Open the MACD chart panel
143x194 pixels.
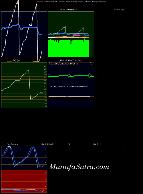71,96
